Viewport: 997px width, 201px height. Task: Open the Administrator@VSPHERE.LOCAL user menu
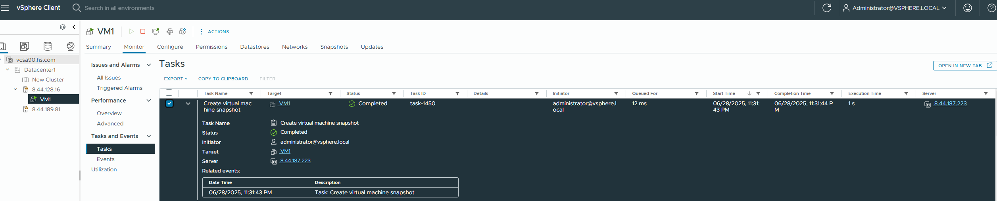pos(895,8)
